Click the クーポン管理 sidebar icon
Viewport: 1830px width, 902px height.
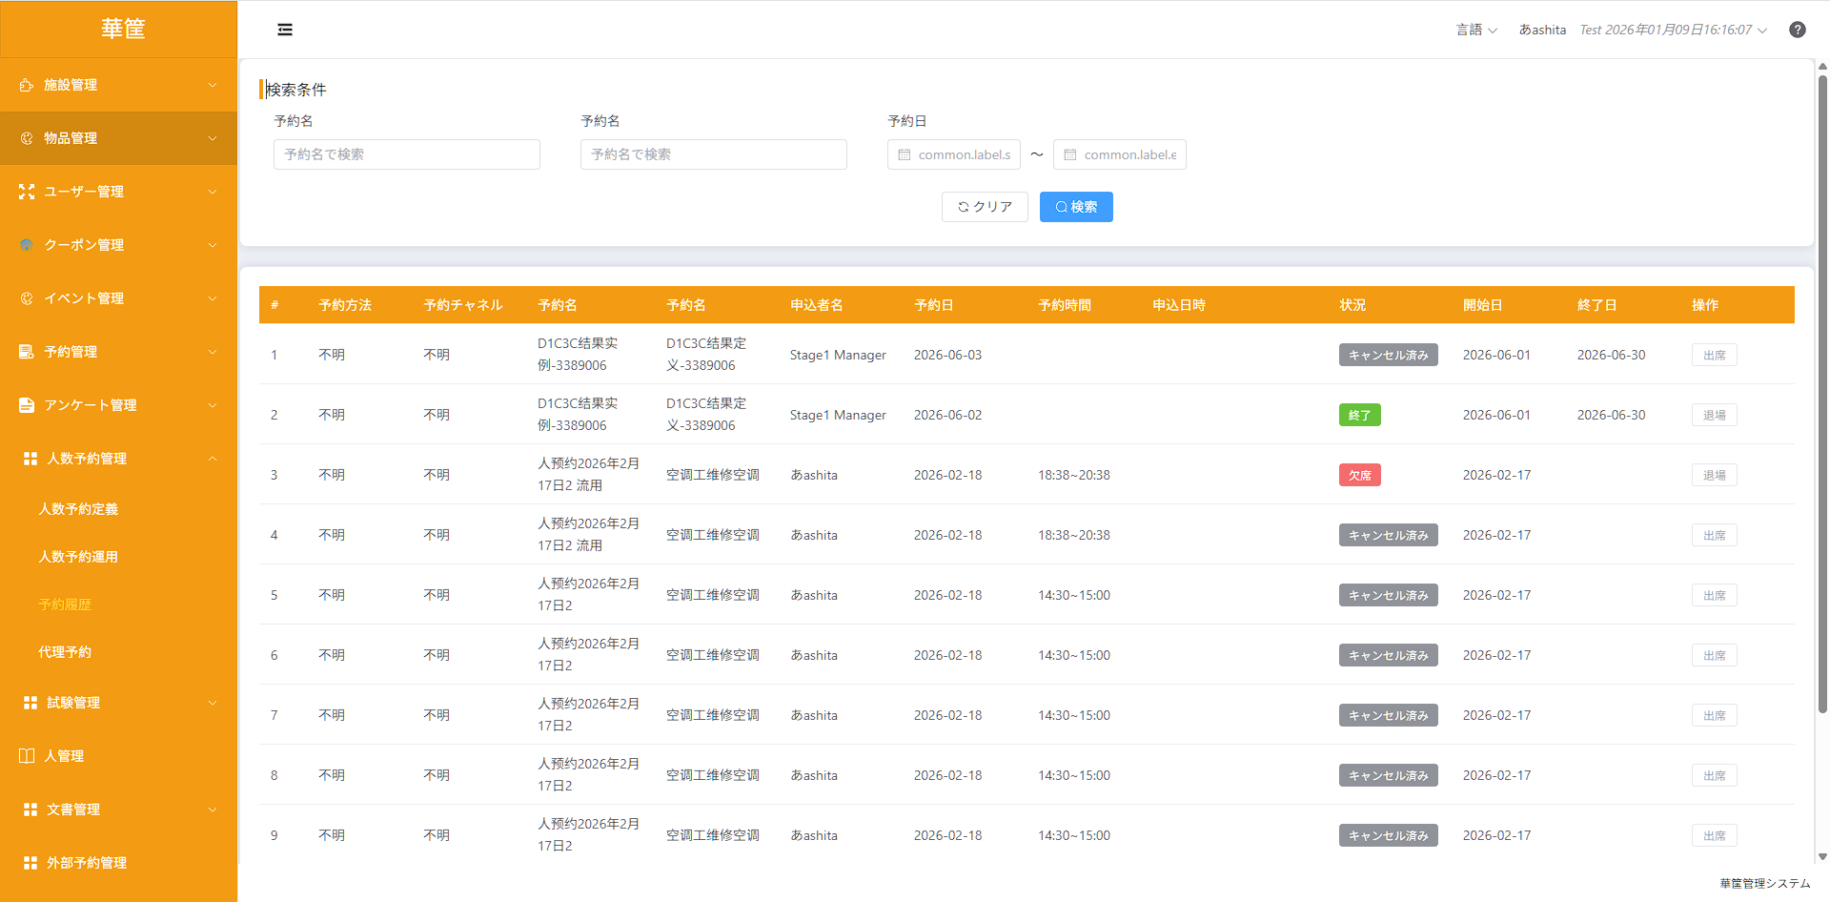pyautogui.click(x=27, y=245)
